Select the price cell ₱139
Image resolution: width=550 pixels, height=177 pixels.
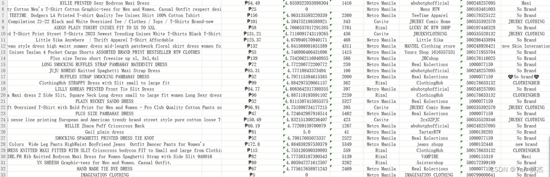click(x=252, y=58)
